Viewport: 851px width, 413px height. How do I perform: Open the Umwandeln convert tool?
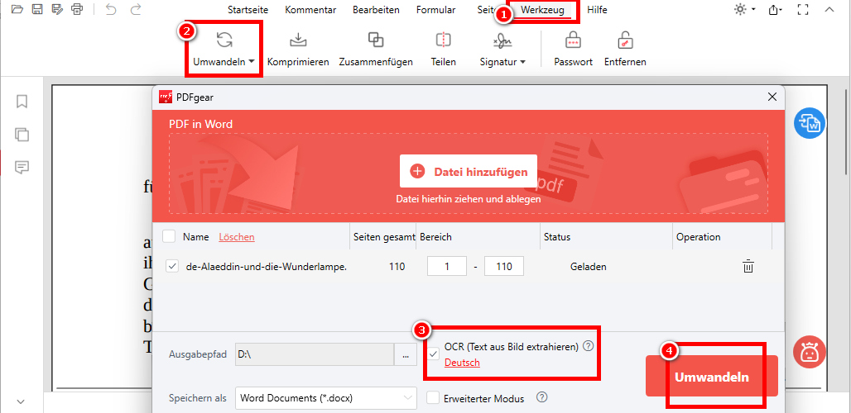(224, 49)
